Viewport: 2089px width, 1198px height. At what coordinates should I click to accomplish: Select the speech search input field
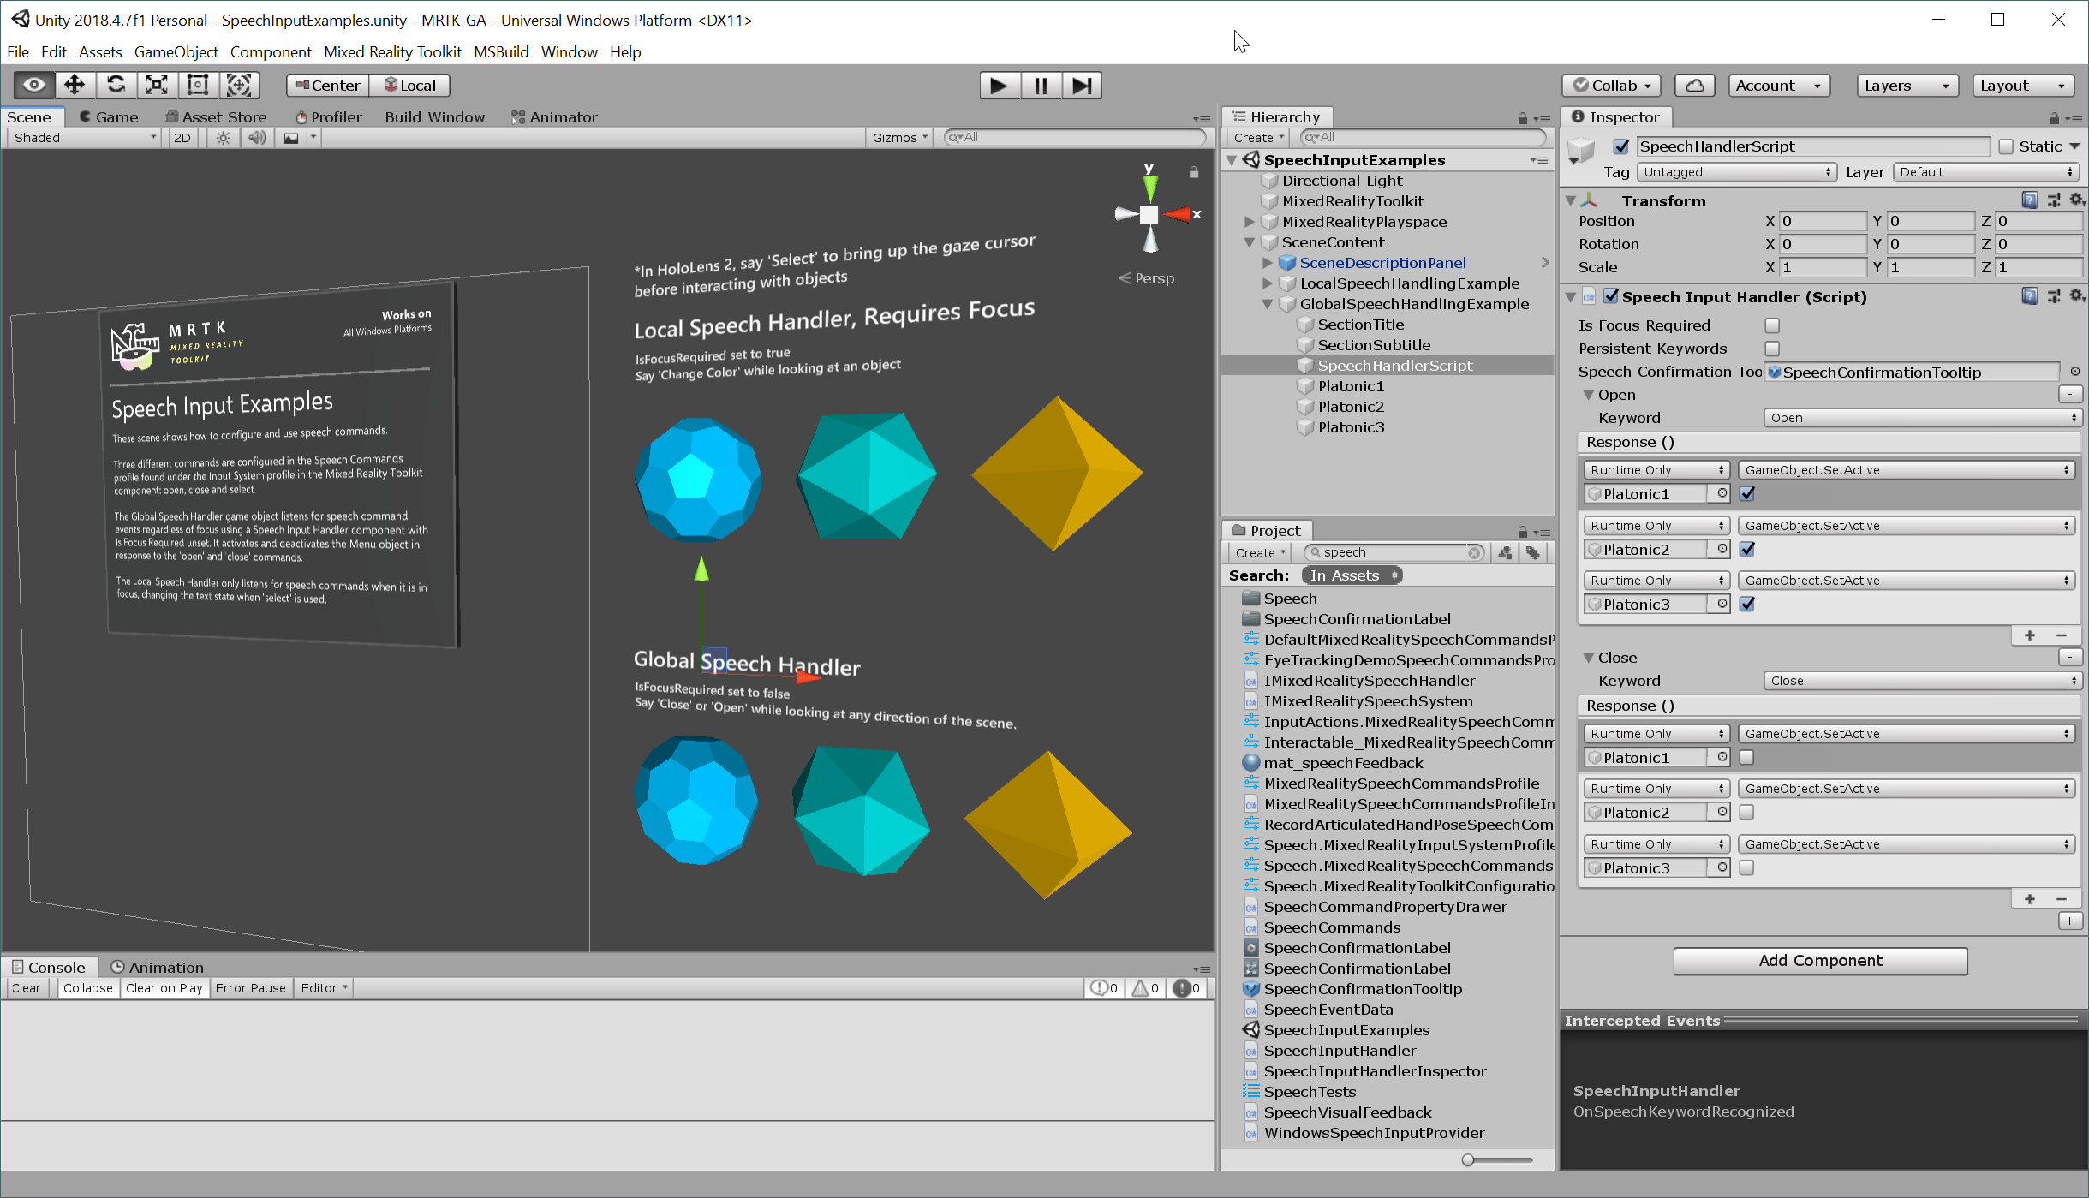tap(1388, 551)
